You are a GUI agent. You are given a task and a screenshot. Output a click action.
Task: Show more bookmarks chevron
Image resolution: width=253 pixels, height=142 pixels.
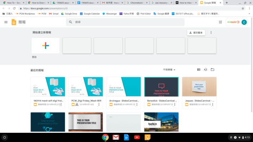249,14
